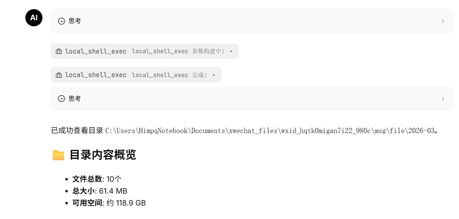Click the bold local_shell_exec label in the 完成 row

point(96,75)
